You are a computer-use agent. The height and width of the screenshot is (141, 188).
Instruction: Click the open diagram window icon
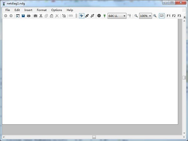pos(18,16)
